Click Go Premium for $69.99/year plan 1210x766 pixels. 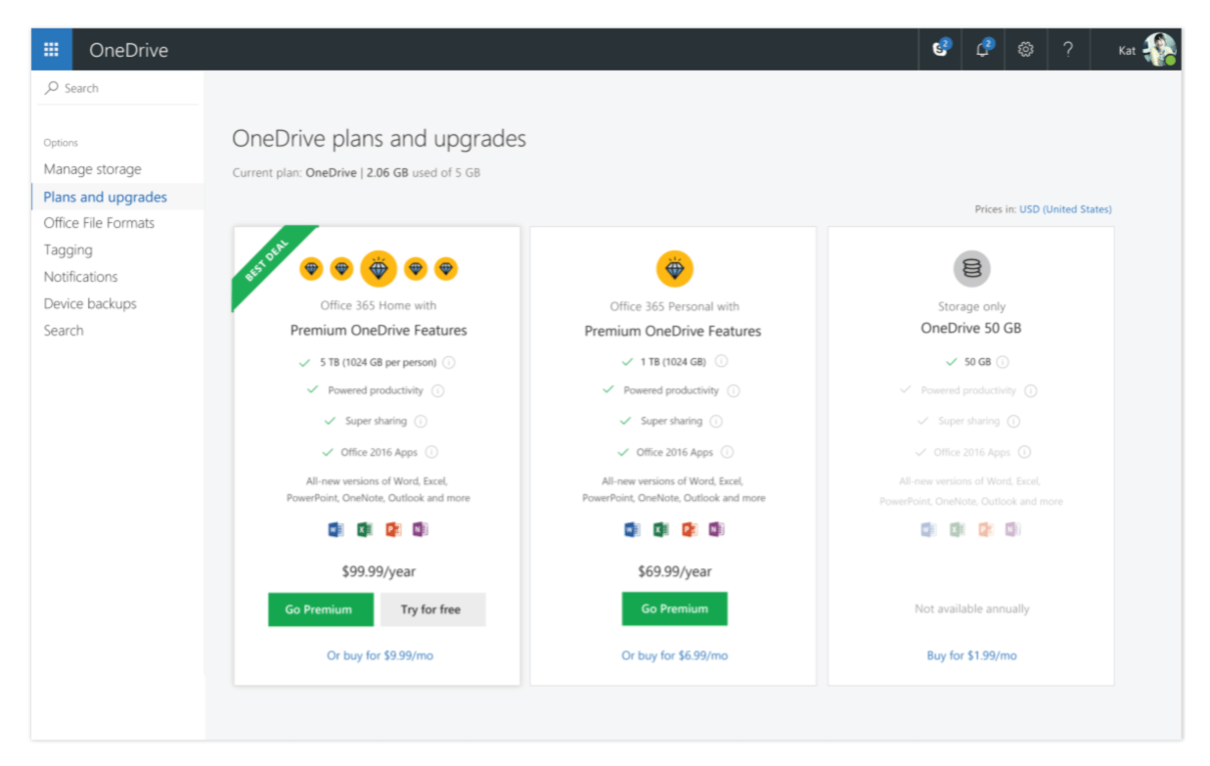675,608
